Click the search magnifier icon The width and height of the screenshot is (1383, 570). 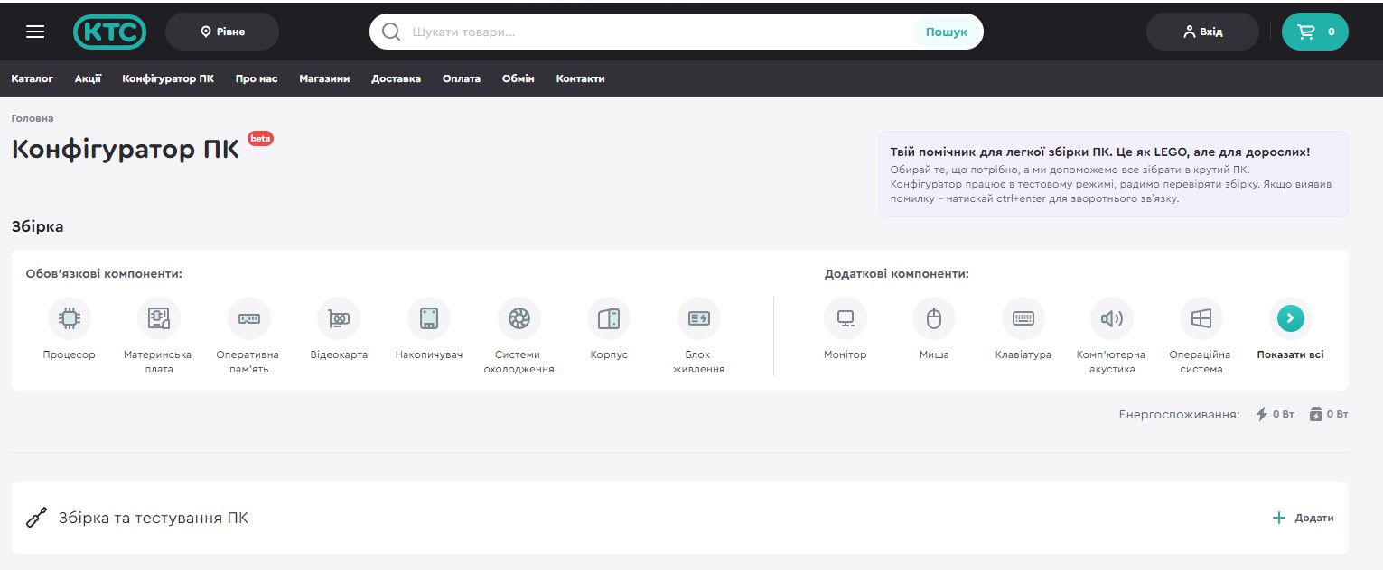coord(391,32)
